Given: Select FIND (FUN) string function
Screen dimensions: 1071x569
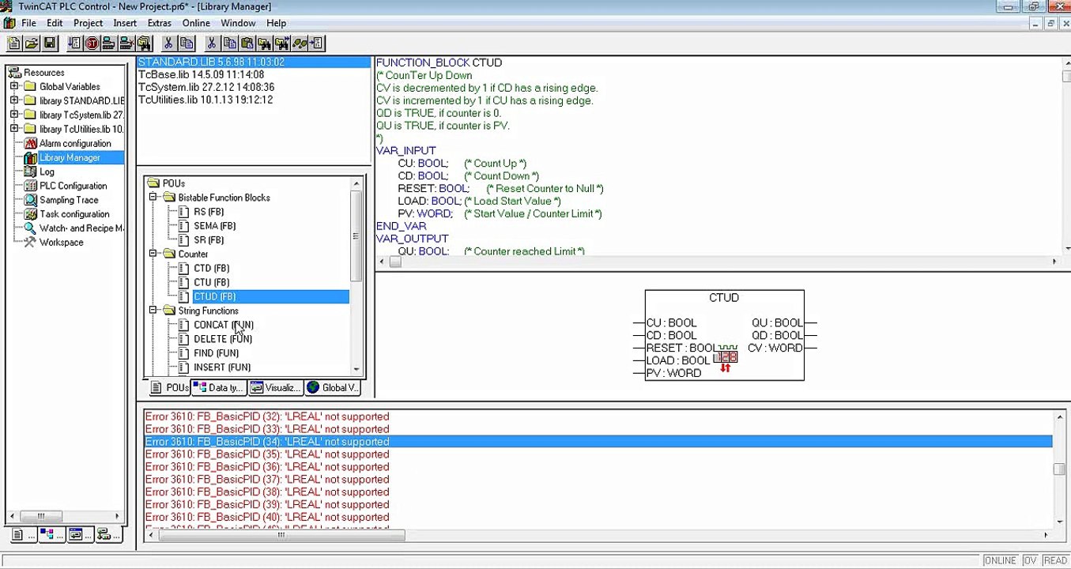Looking at the screenshot, I should (x=216, y=353).
